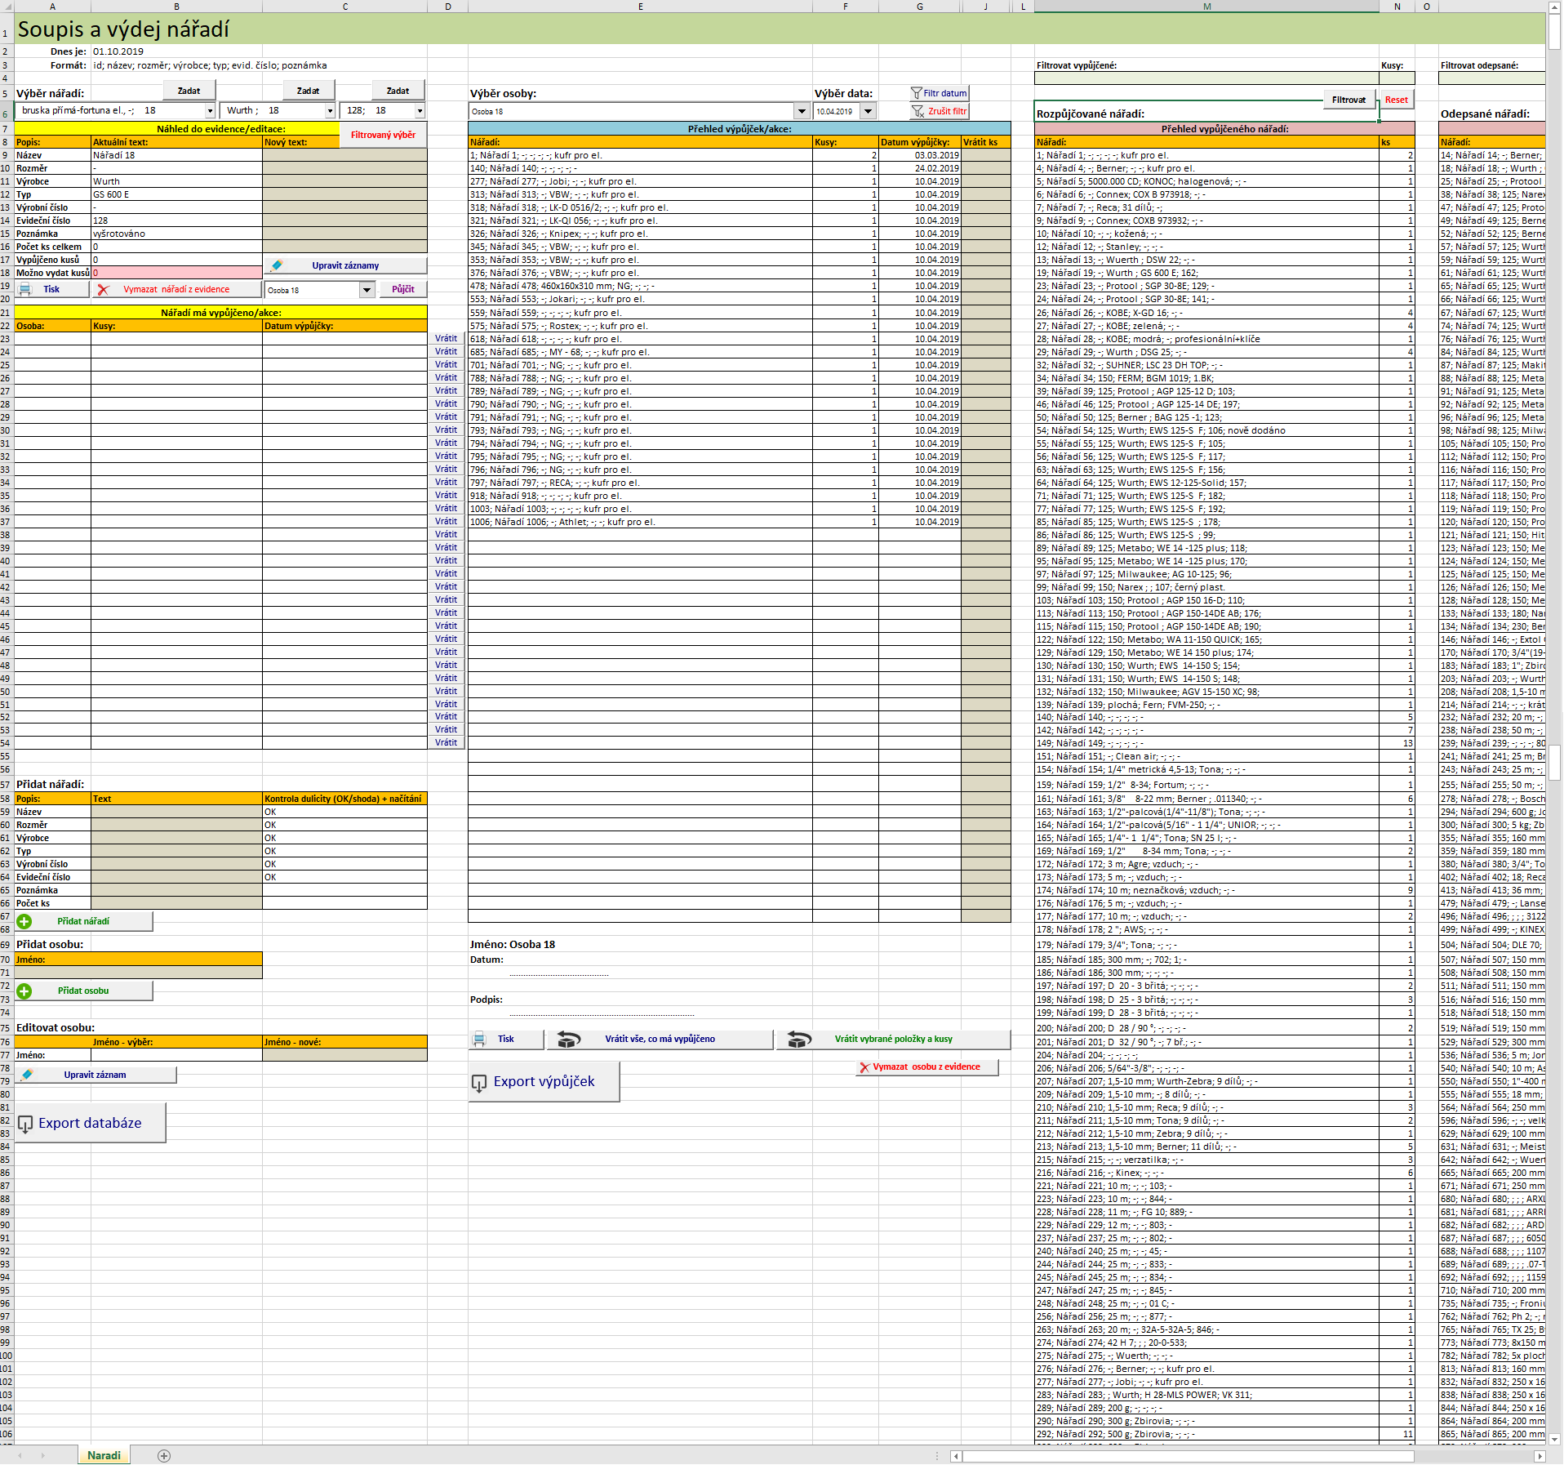The image size is (1564, 1465).
Task: Click the red Reset button
Action: pos(1396,100)
